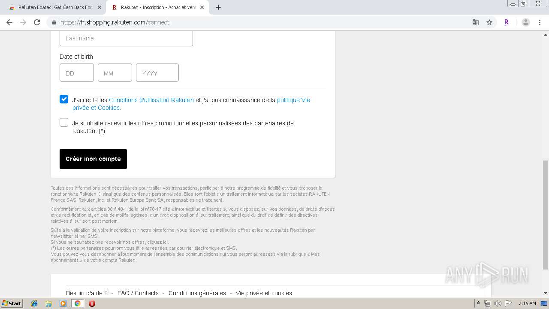The height and width of the screenshot is (309, 549).
Task: Bookmark this page with the star icon
Action: point(489,22)
